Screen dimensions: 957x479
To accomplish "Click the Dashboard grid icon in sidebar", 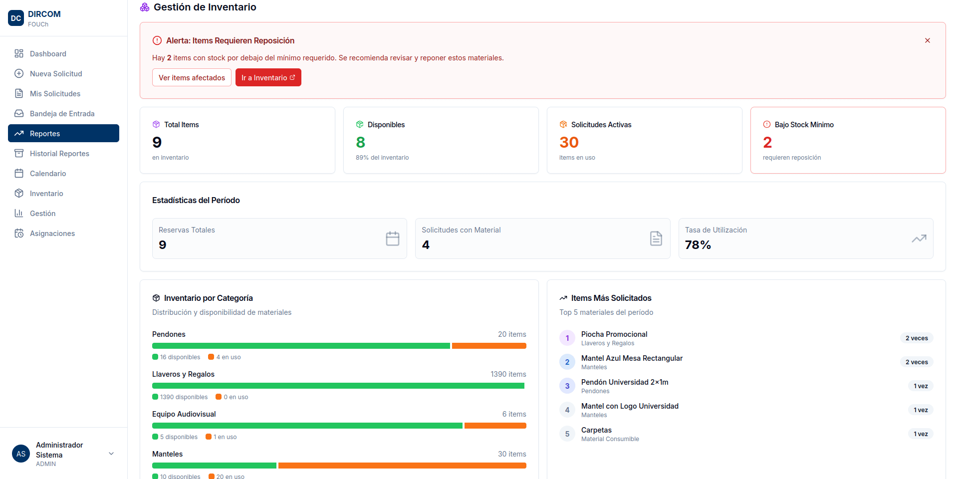I will (x=19, y=53).
